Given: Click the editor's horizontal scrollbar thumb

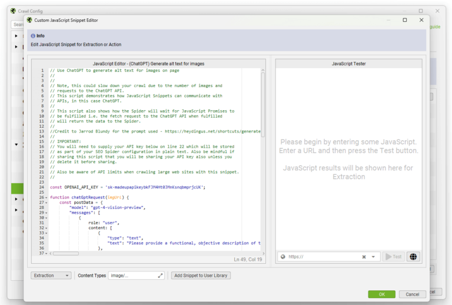Looking at the screenshot, I should [66, 253].
